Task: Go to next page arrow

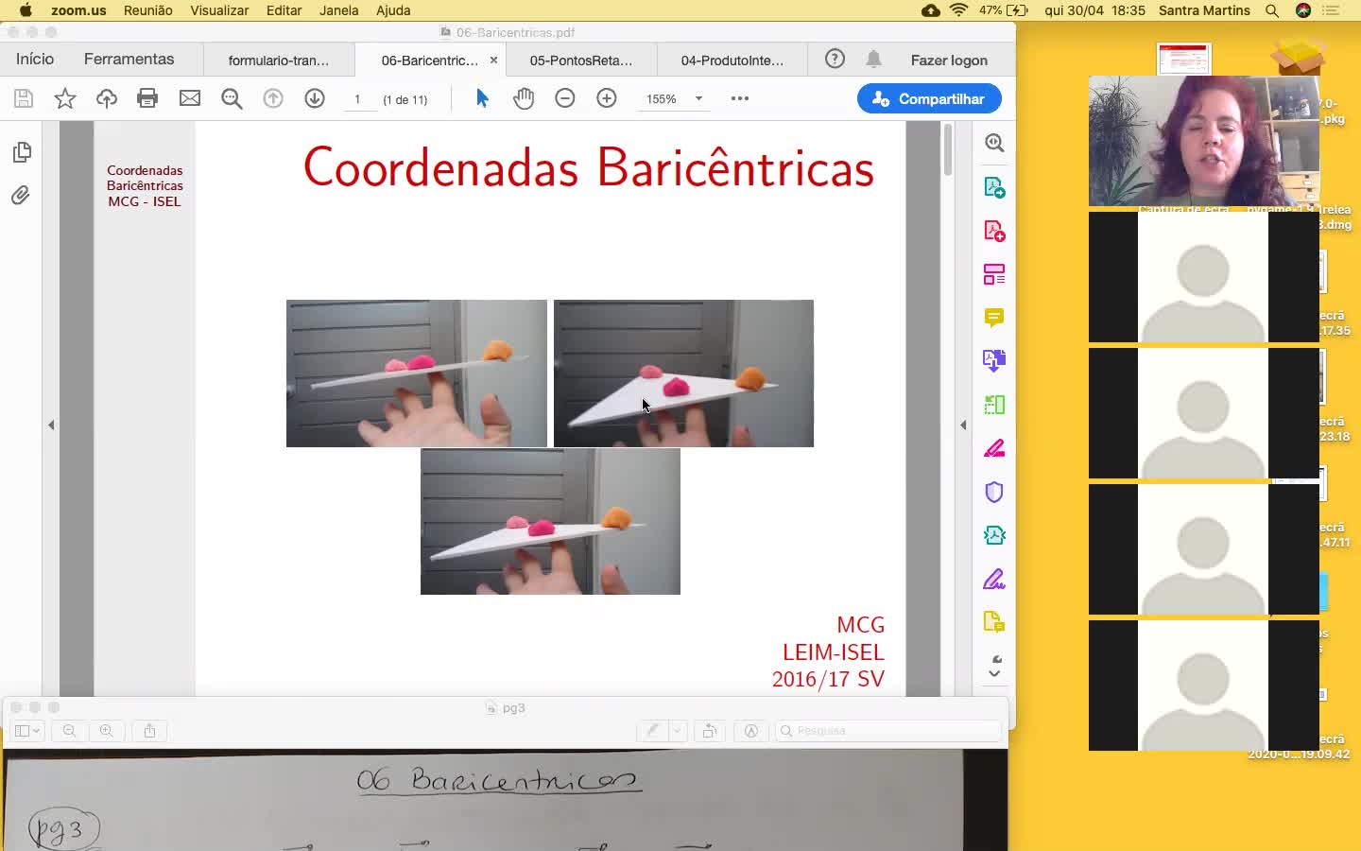Action: pyautogui.click(x=315, y=98)
